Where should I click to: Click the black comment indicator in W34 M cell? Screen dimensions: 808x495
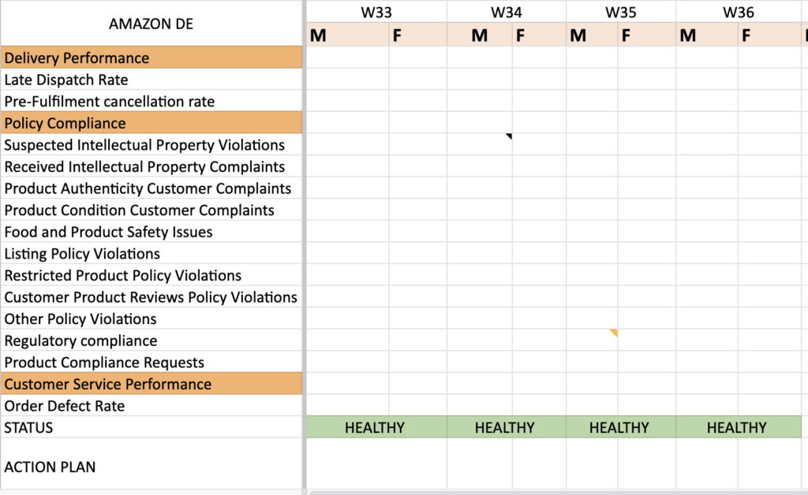(509, 136)
